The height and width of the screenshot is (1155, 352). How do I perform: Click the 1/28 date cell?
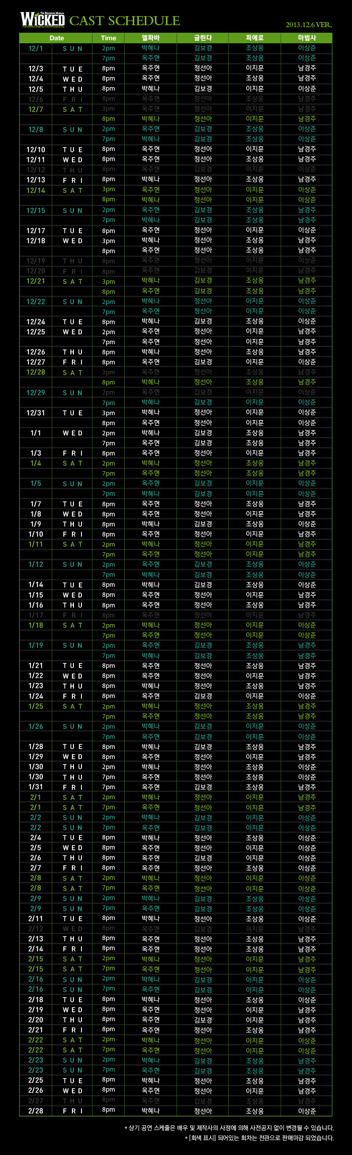[36, 746]
